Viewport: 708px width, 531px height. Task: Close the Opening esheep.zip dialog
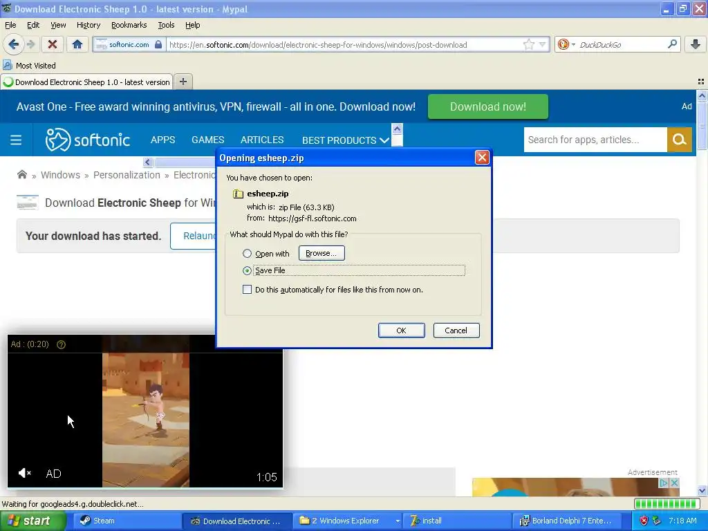click(x=482, y=158)
